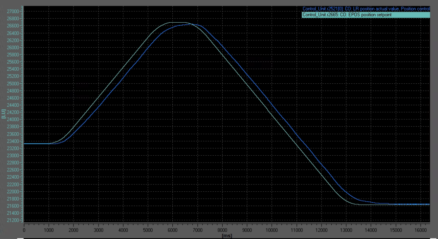
Task: Click the [ms] time axis unit label
Action: pyautogui.click(x=227, y=236)
